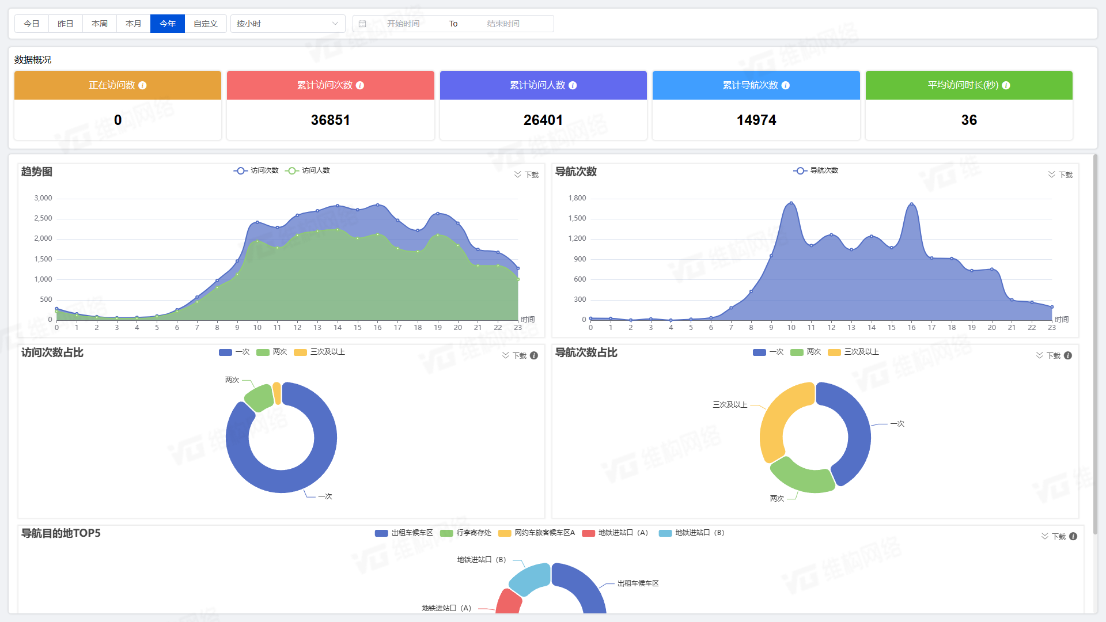Click info icon beside 累计导航次数
Screen dimensions: 1106x622
pos(786,85)
